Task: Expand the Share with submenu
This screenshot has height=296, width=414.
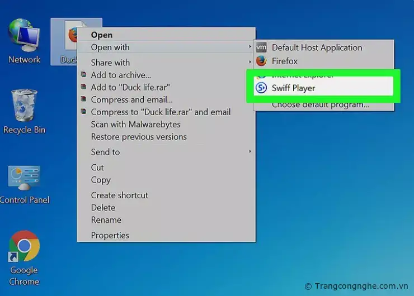Action: click(110, 63)
